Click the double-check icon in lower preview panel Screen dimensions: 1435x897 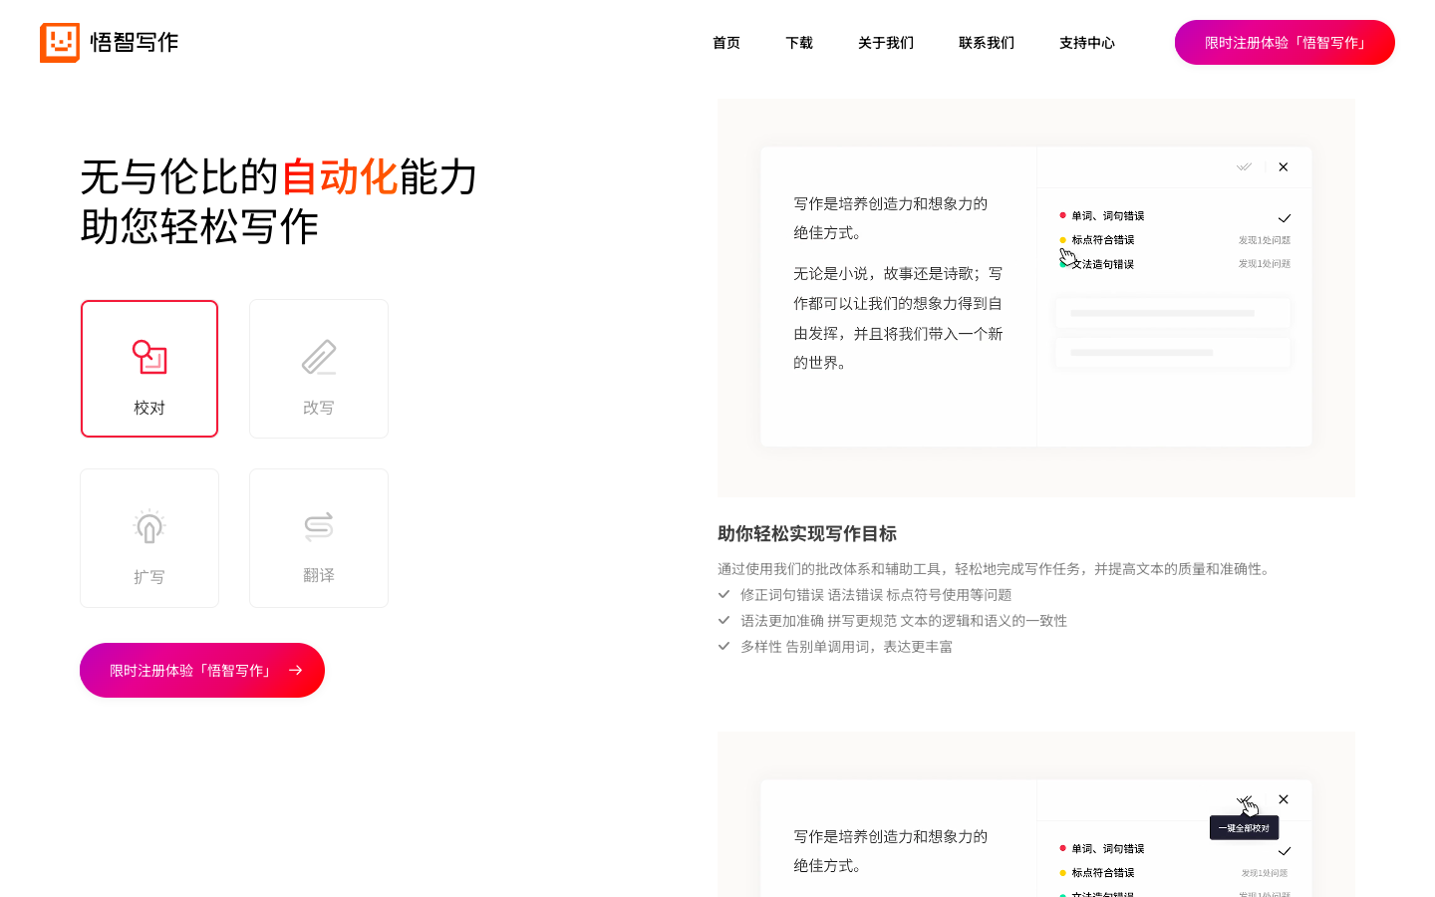[1244, 799]
